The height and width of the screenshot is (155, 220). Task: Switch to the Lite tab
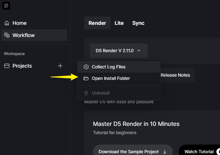click(x=119, y=23)
